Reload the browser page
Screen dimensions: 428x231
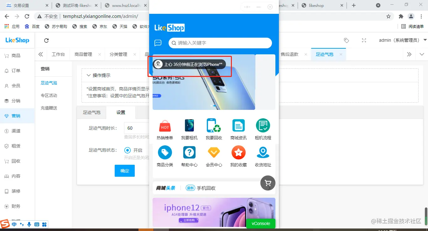pos(27,16)
